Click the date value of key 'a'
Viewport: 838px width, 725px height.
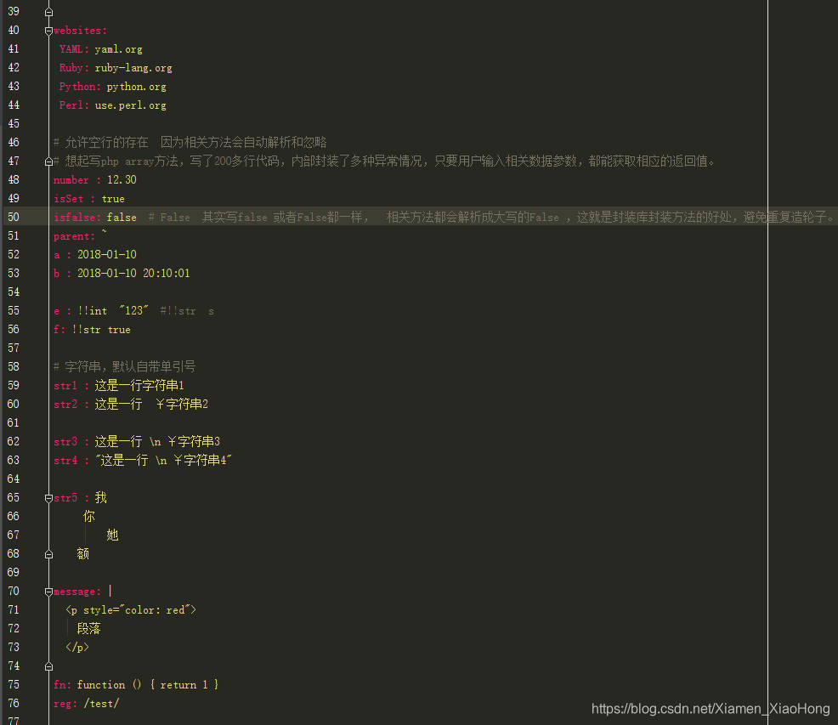click(107, 254)
